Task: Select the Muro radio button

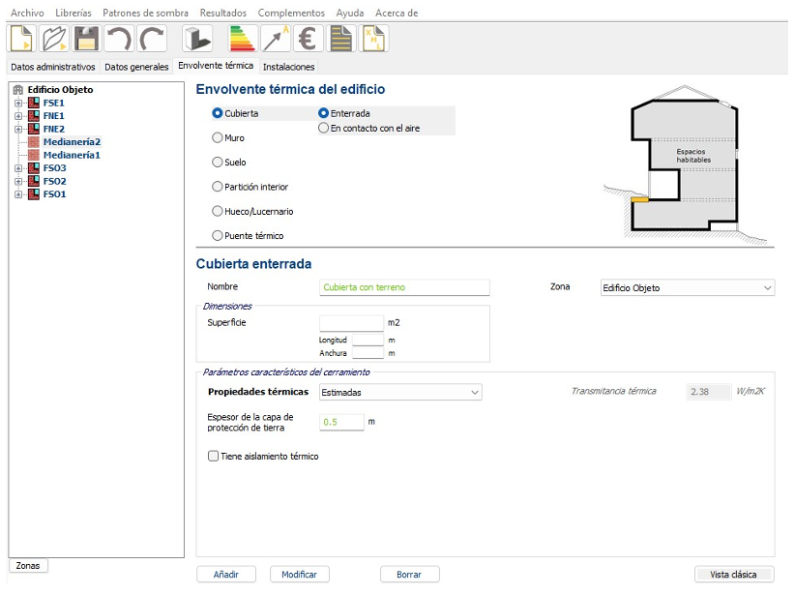Action: tap(218, 137)
